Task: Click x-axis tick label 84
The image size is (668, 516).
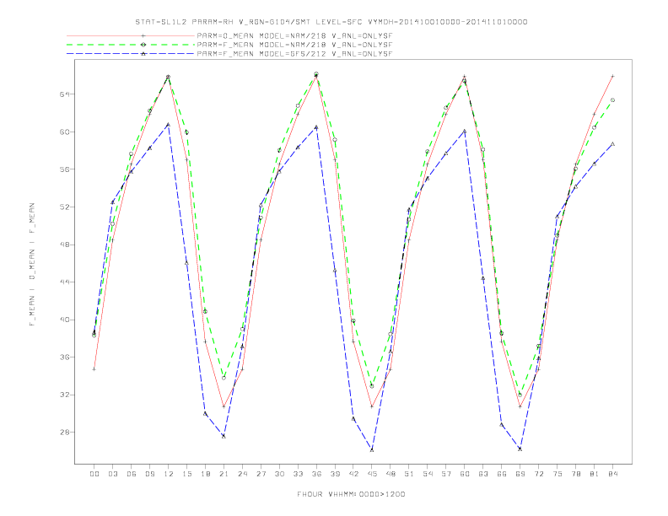Action: point(612,474)
